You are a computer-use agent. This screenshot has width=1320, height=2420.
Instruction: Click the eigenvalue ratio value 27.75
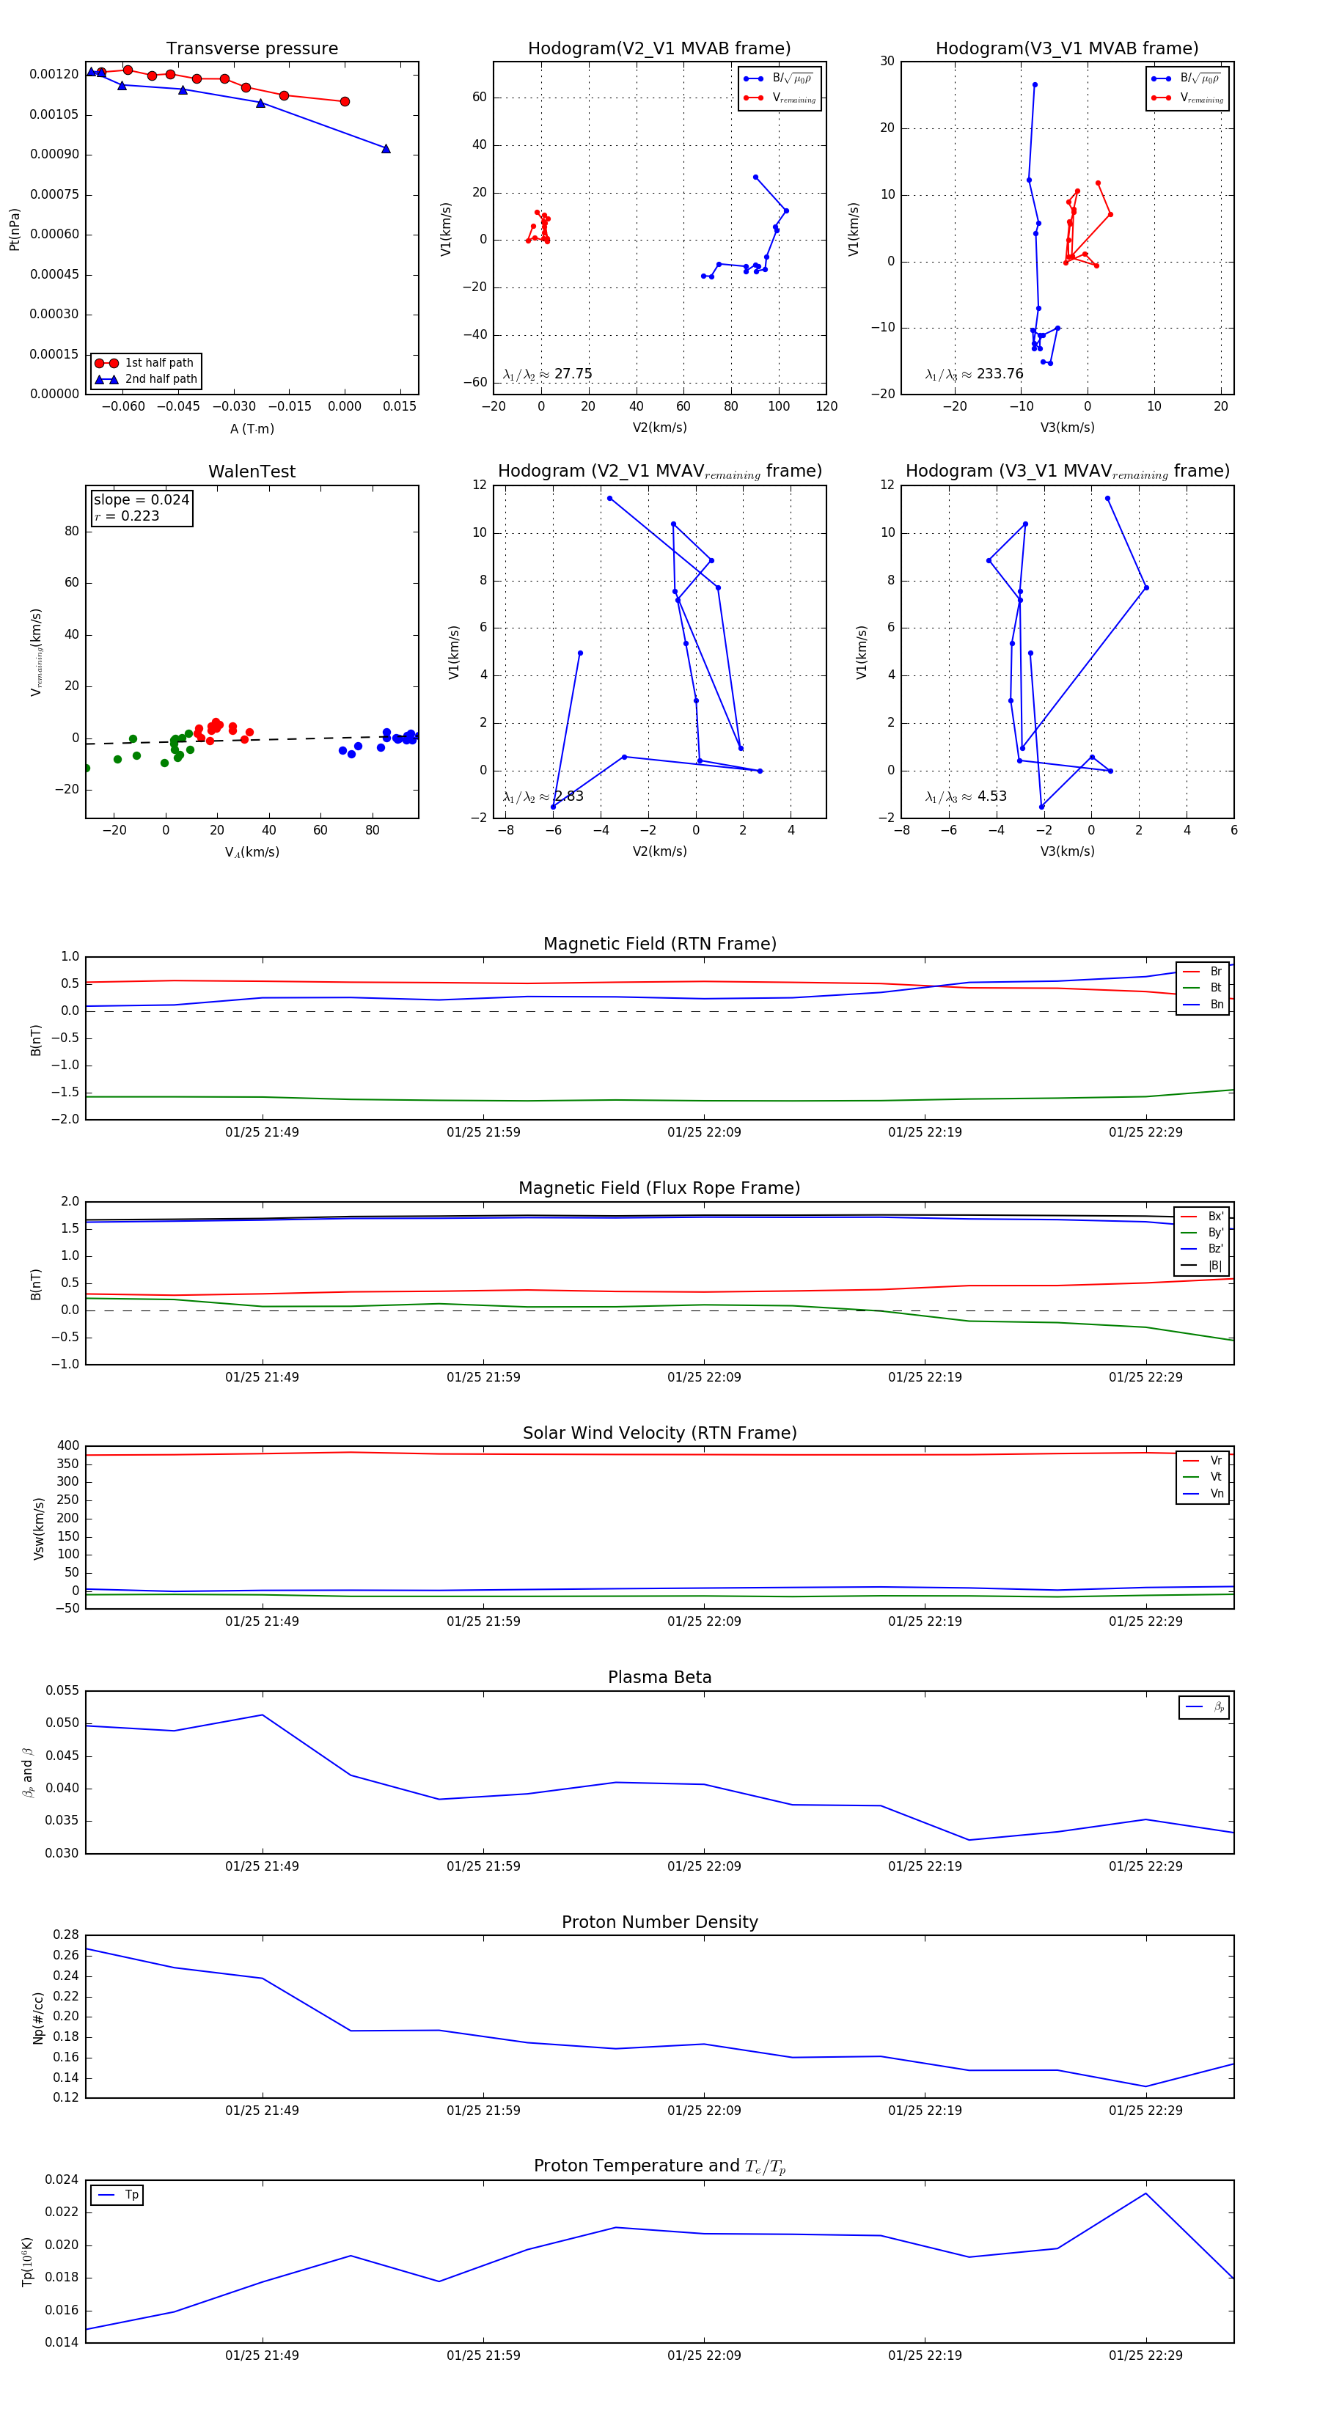pos(573,374)
